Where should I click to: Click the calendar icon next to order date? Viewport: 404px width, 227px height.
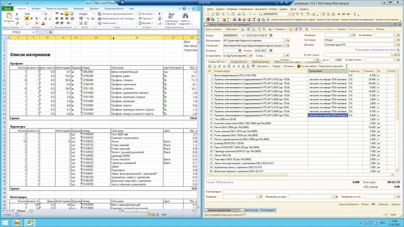tap(271, 35)
